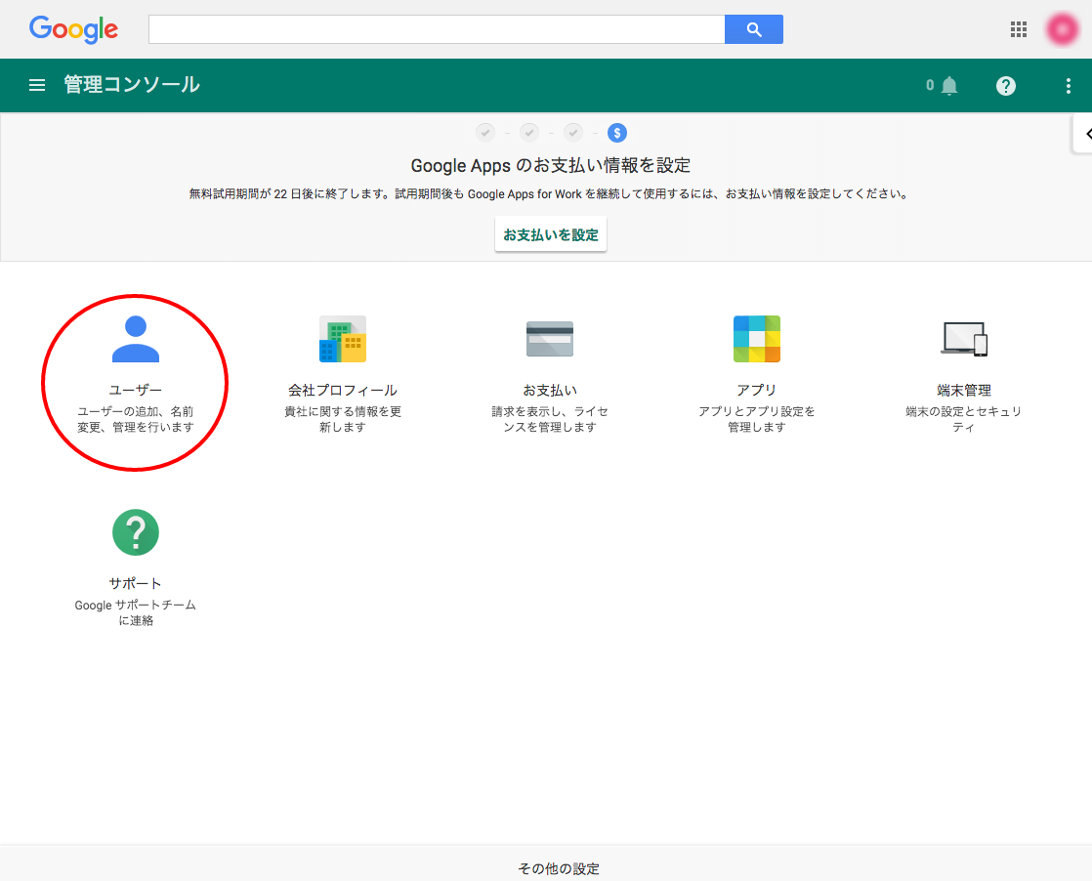Image resolution: width=1092 pixels, height=881 pixels.
Task: Click the Google Apps のお支払い情報を設定 heading
Action: click(551, 166)
